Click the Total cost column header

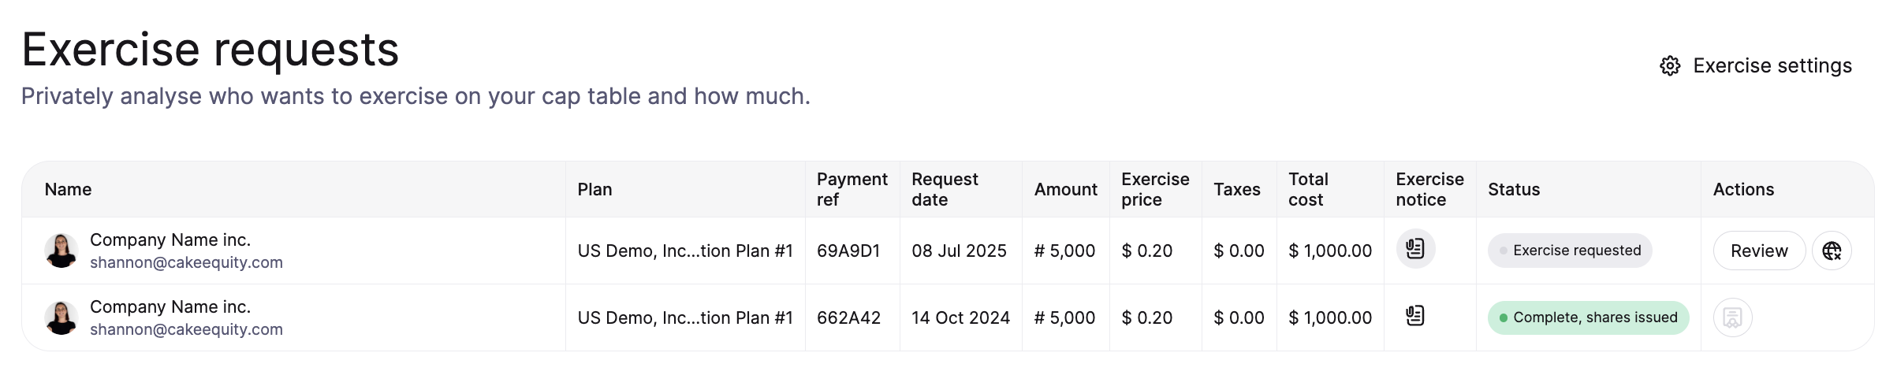pyautogui.click(x=1308, y=189)
